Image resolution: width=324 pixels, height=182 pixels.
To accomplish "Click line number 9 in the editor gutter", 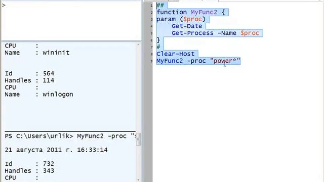I will pyautogui.click(x=151, y=61).
